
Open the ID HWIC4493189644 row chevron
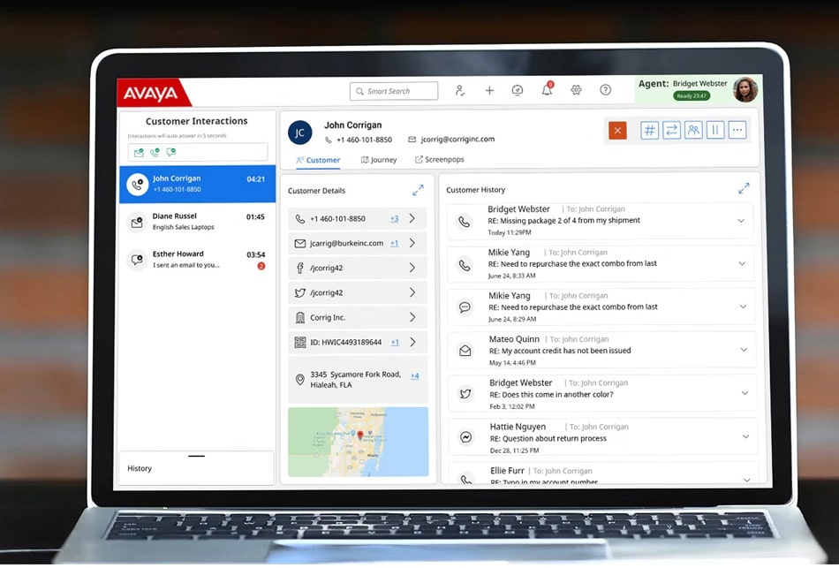click(412, 342)
